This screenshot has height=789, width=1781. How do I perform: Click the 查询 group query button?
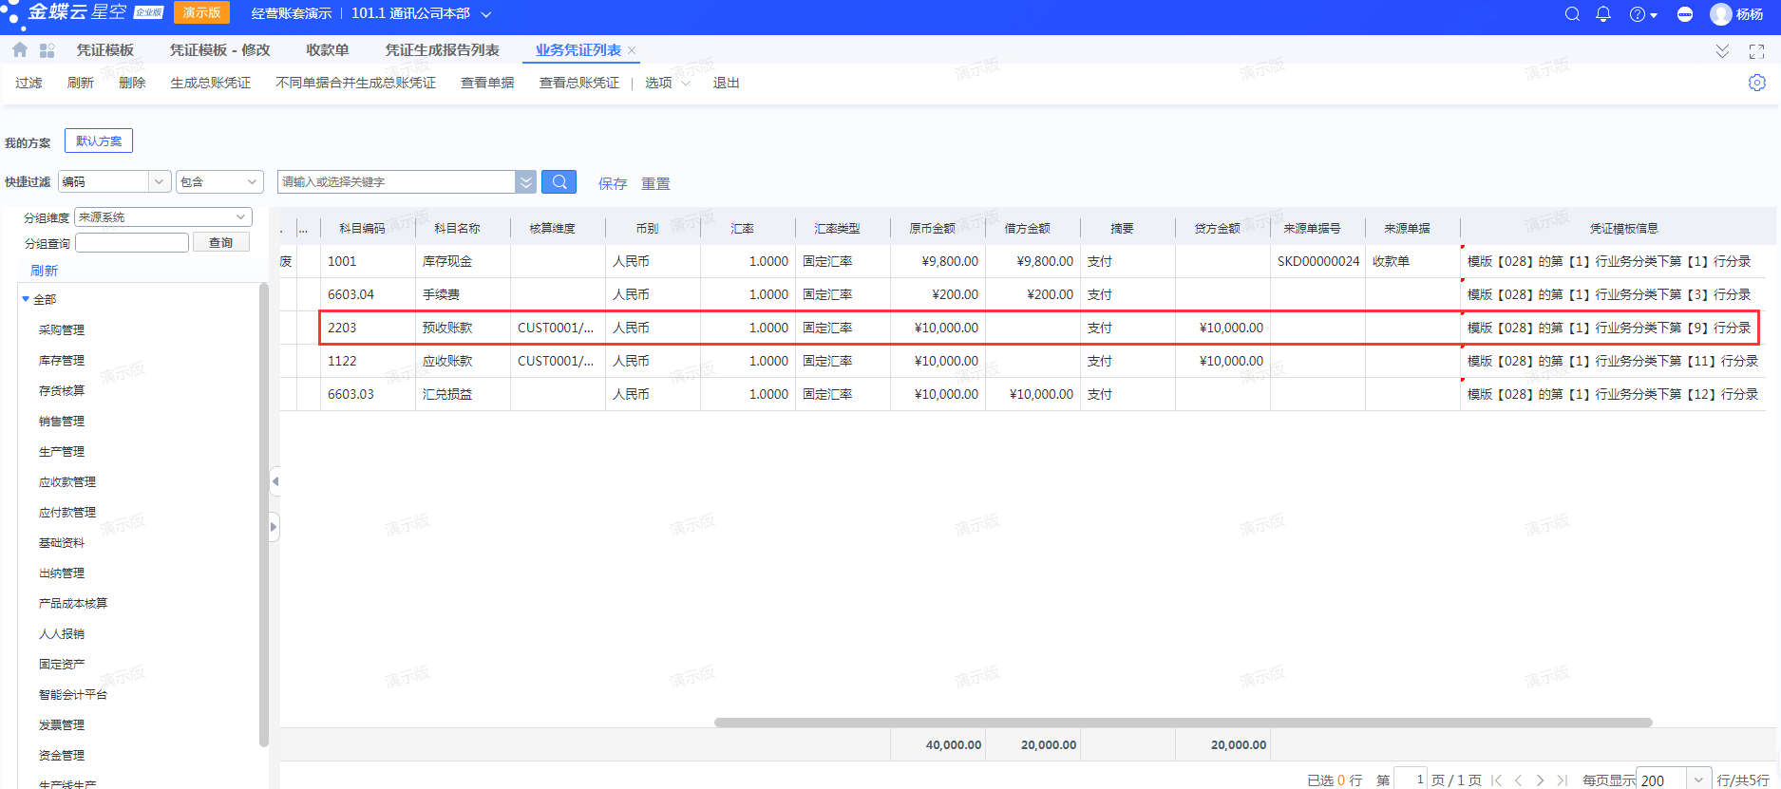tap(221, 242)
